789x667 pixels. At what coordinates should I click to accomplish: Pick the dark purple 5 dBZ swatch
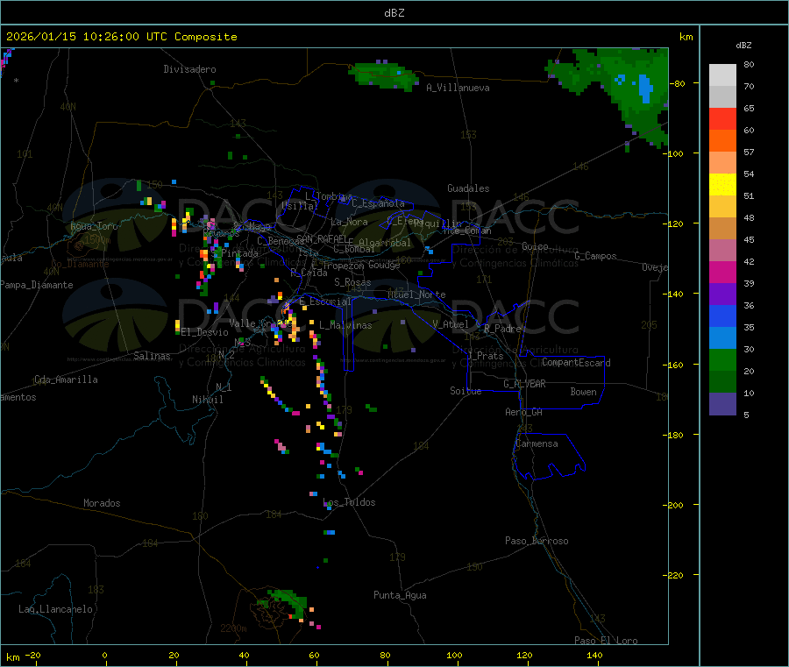[722, 404]
